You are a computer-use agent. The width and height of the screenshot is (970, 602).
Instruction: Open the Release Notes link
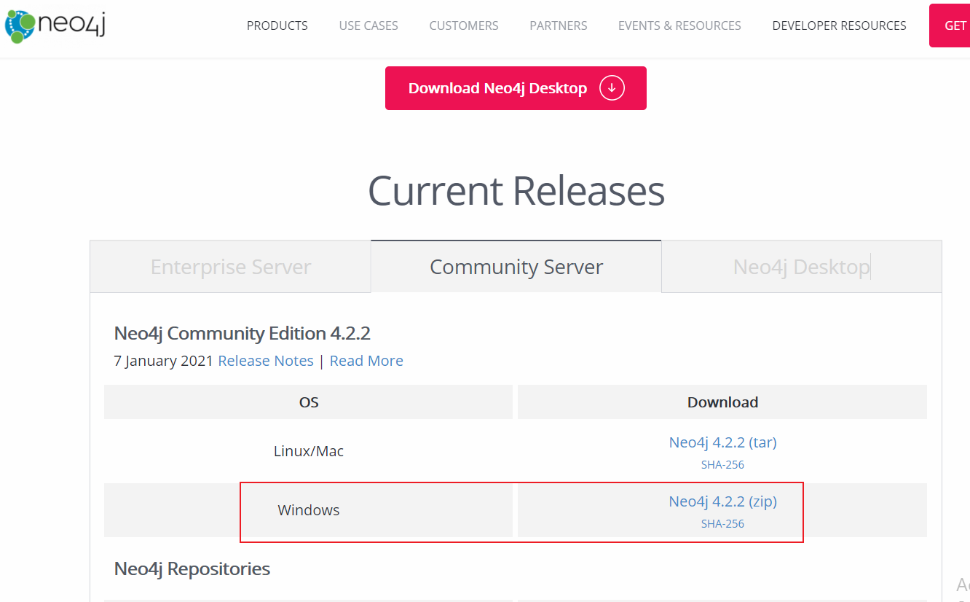tap(266, 361)
